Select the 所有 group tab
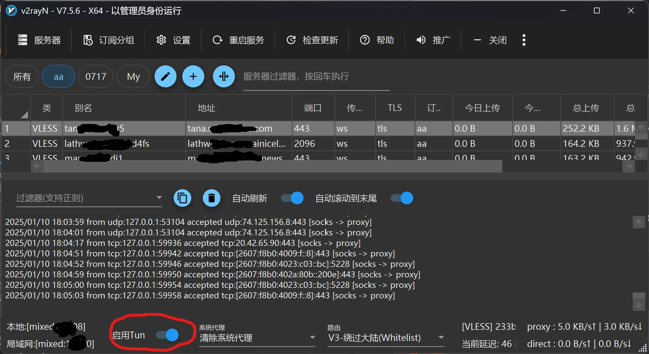The width and height of the screenshot is (649, 354). 22,77
